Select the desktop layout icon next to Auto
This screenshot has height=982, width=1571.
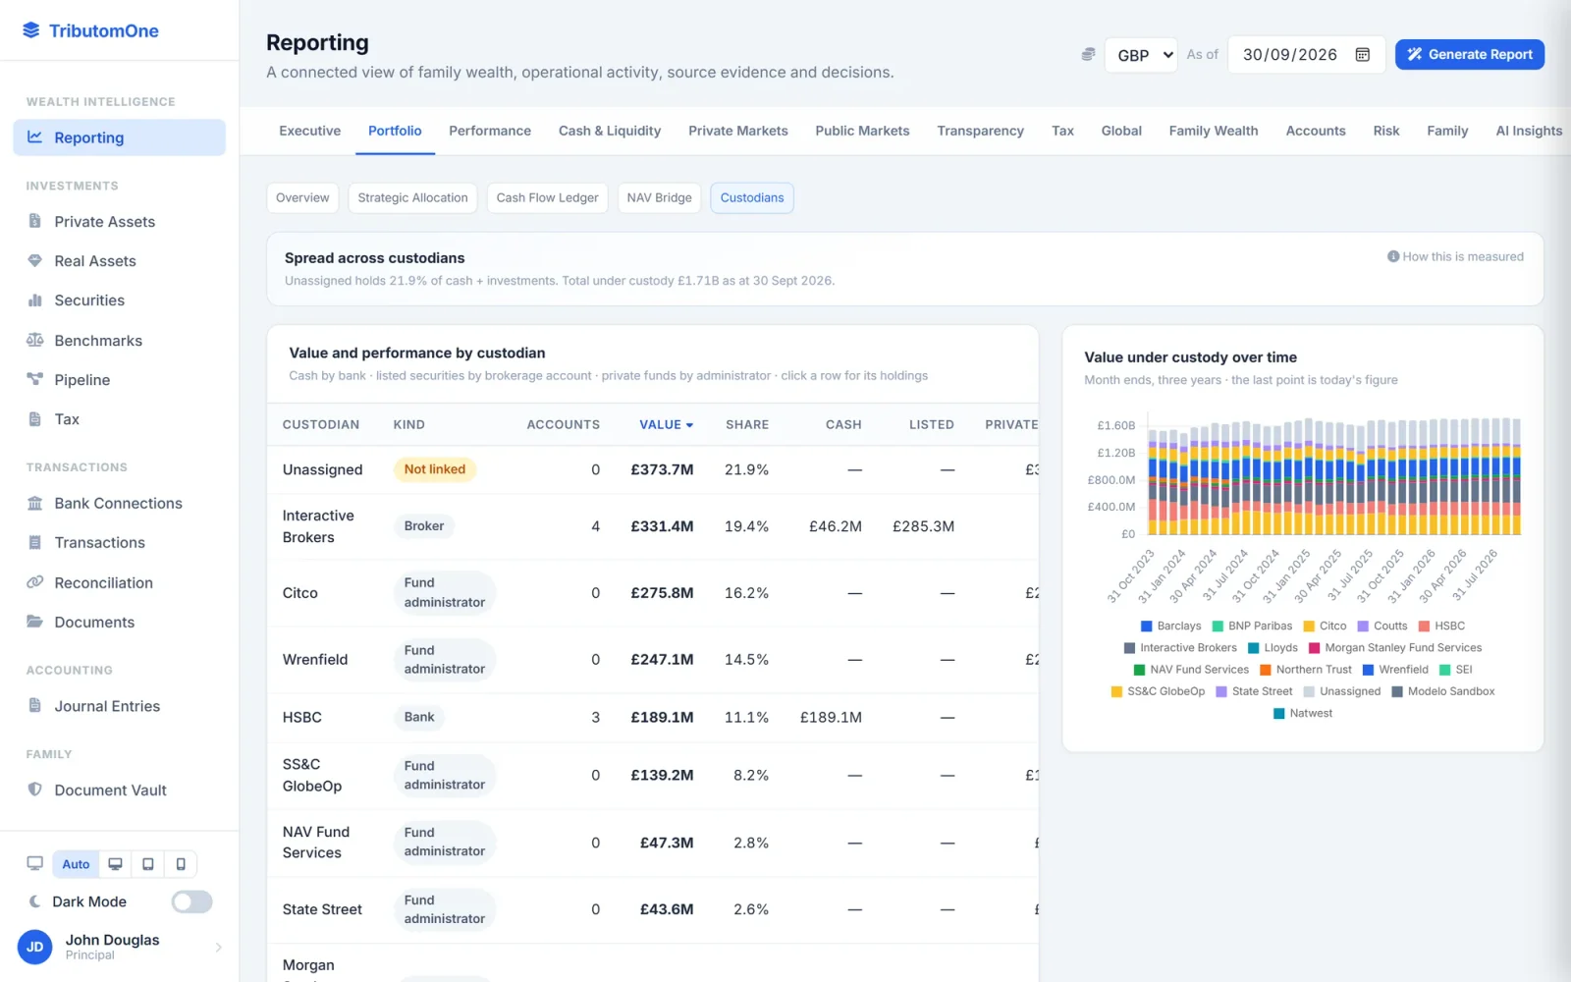pyautogui.click(x=115, y=864)
